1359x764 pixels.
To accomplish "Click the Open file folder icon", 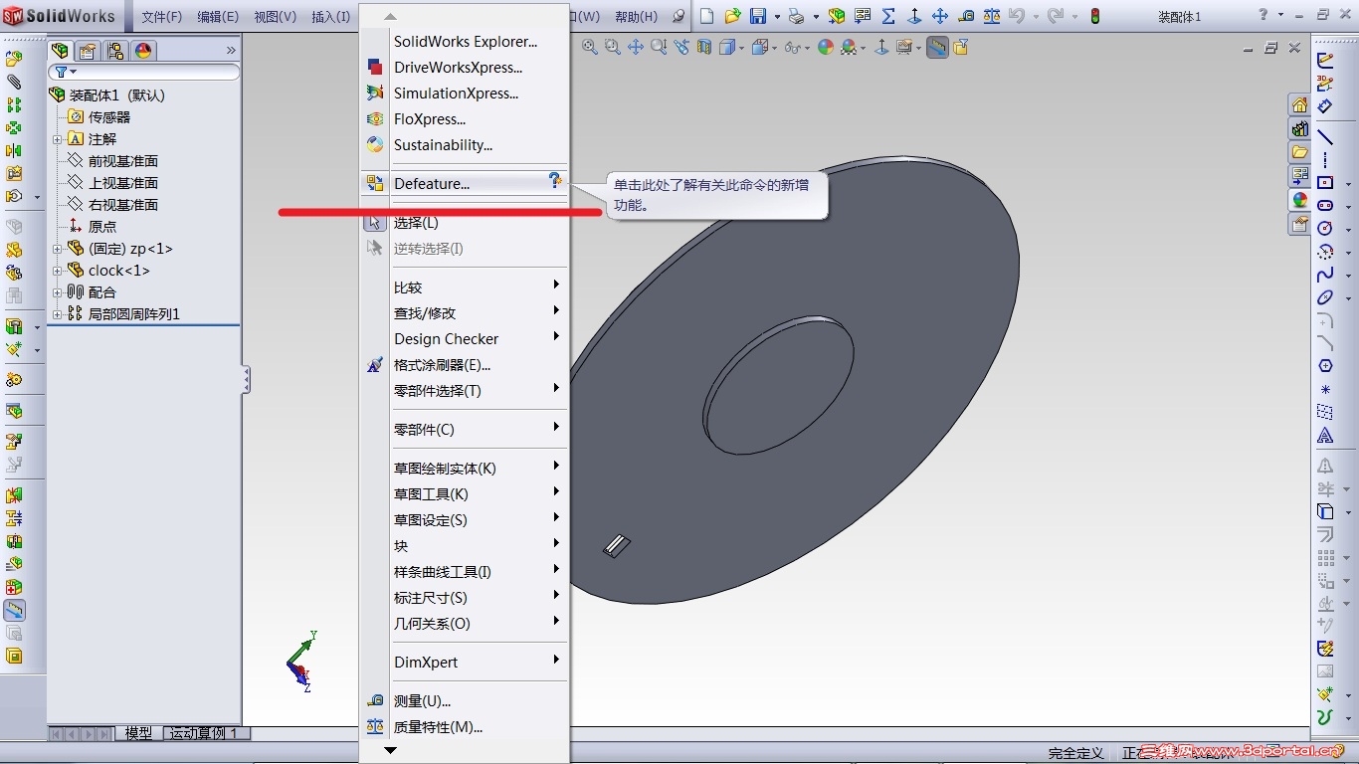I will tap(733, 16).
